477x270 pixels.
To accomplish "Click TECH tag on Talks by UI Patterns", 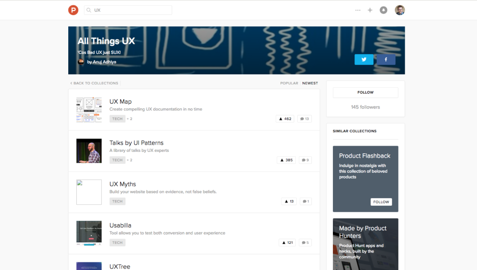I will tap(117, 160).
